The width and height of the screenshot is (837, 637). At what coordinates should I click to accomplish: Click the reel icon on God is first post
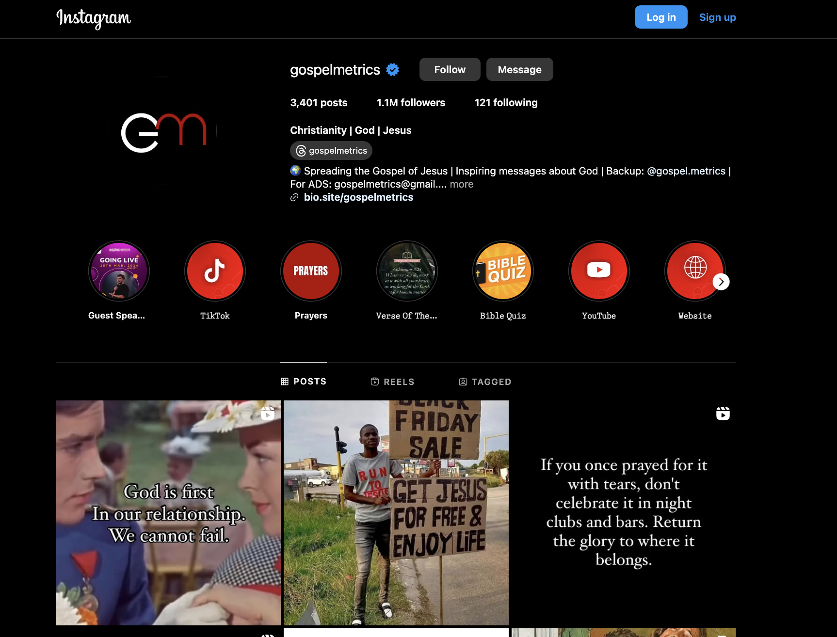pos(268,414)
